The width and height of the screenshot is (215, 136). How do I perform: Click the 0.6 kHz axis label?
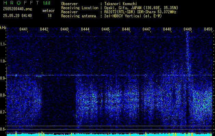[3, 129]
